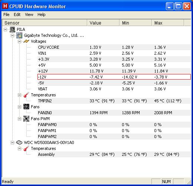The image size is (193, 186).
Task: Click the Voltages lightning bolt icon
Action: click(26, 41)
